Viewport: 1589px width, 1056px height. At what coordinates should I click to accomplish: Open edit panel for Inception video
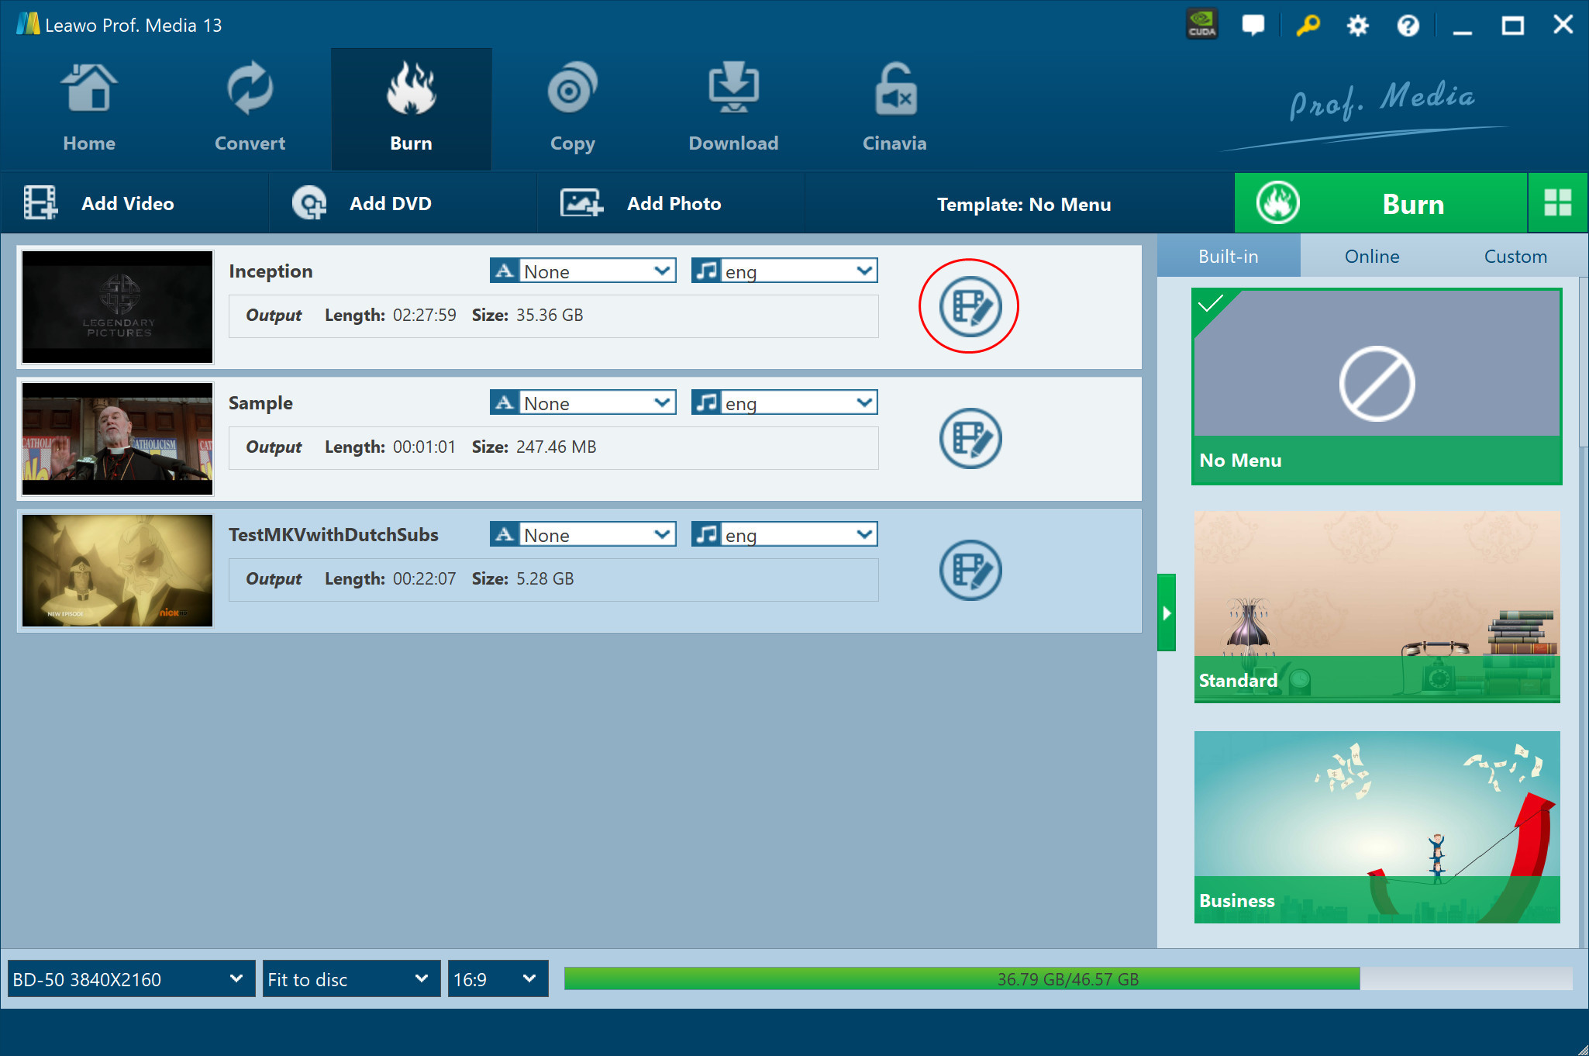[970, 306]
